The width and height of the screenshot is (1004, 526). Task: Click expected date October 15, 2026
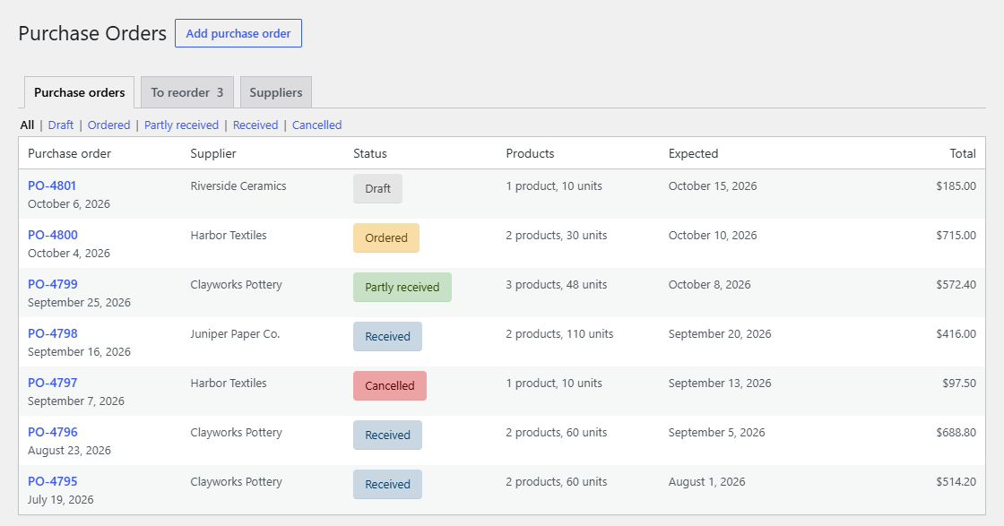[x=713, y=186]
